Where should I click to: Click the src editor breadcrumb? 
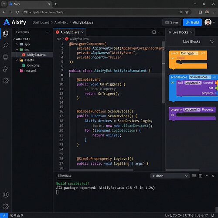click(59, 39)
